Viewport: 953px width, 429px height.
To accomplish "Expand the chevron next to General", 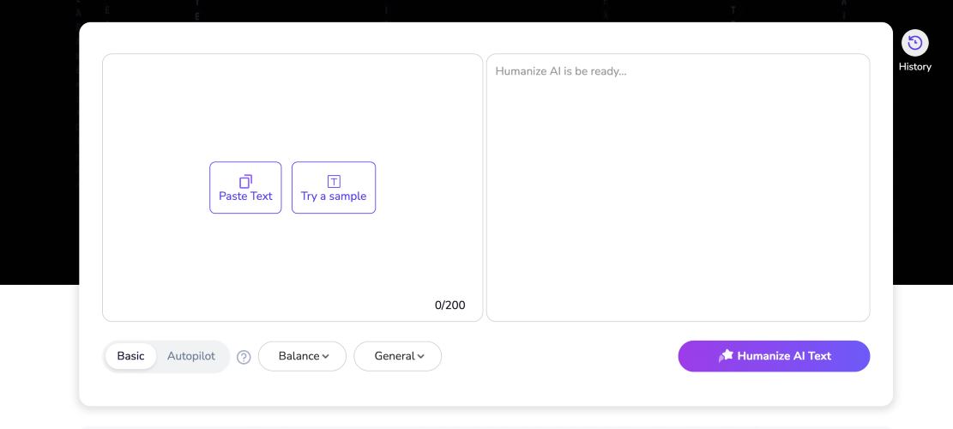I will [x=421, y=357].
